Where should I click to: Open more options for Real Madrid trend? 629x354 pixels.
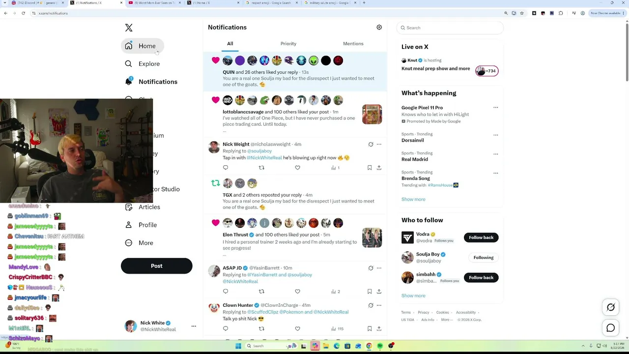point(495,154)
